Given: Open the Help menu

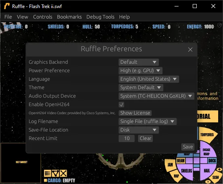Looking at the screenshot, I should pyautogui.click(x=124, y=17).
